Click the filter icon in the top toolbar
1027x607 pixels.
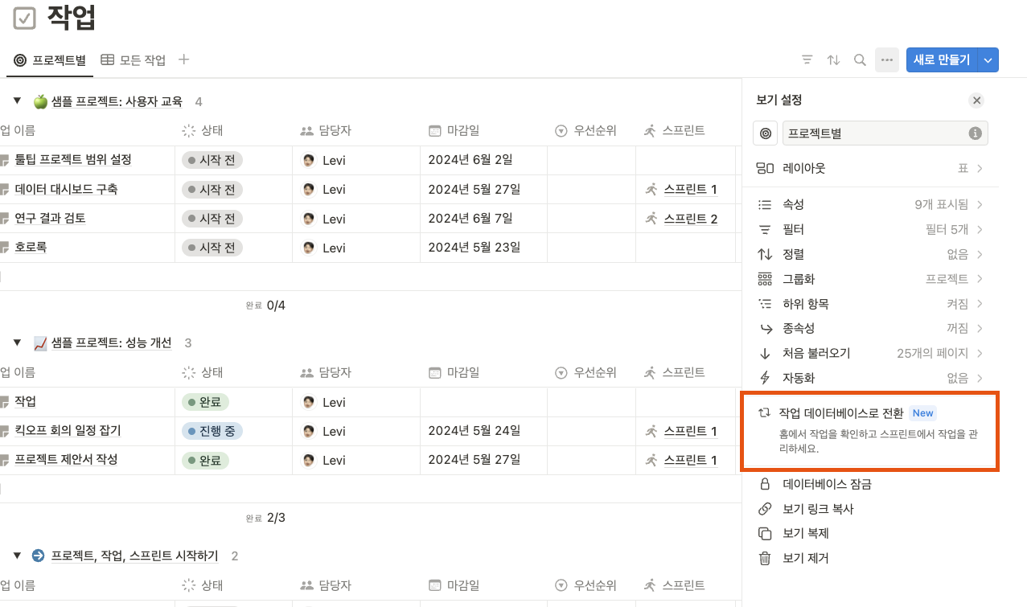click(807, 60)
